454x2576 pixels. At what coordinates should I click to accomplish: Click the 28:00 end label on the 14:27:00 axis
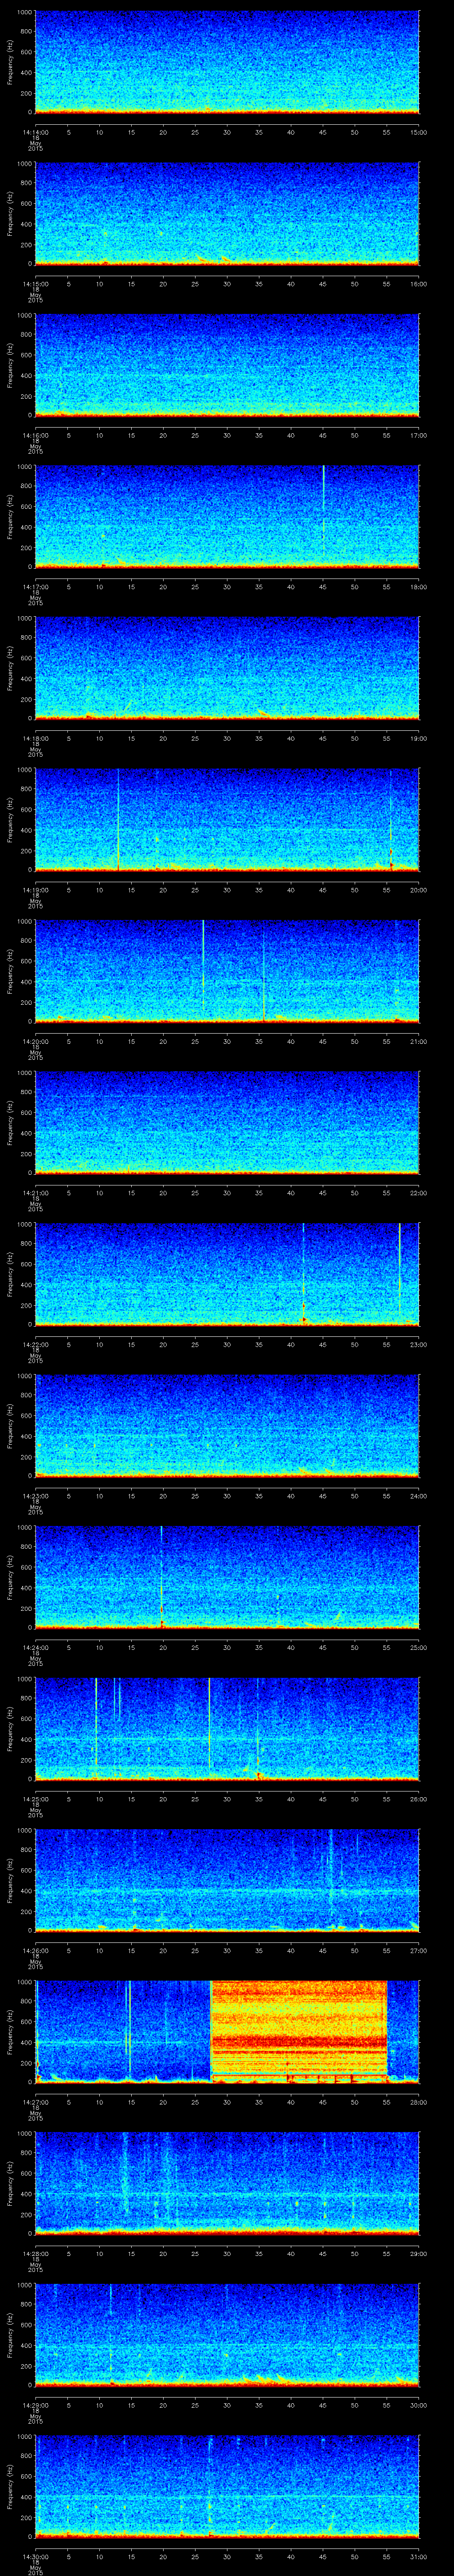418,2102
